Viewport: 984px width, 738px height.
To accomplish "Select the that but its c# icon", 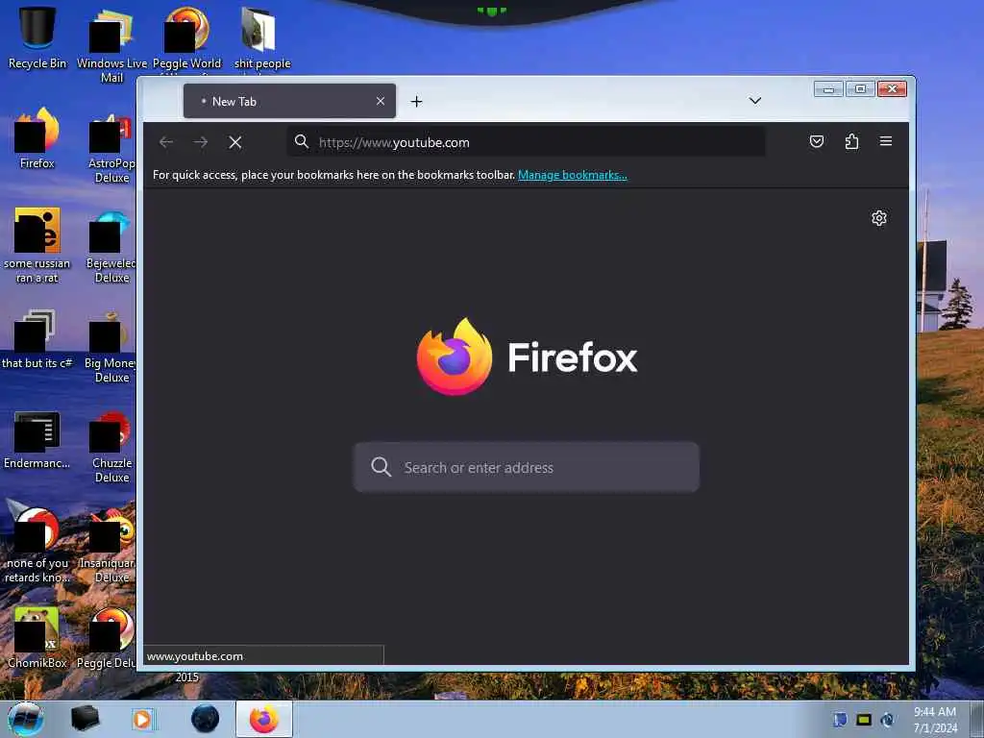I will [x=37, y=339].
